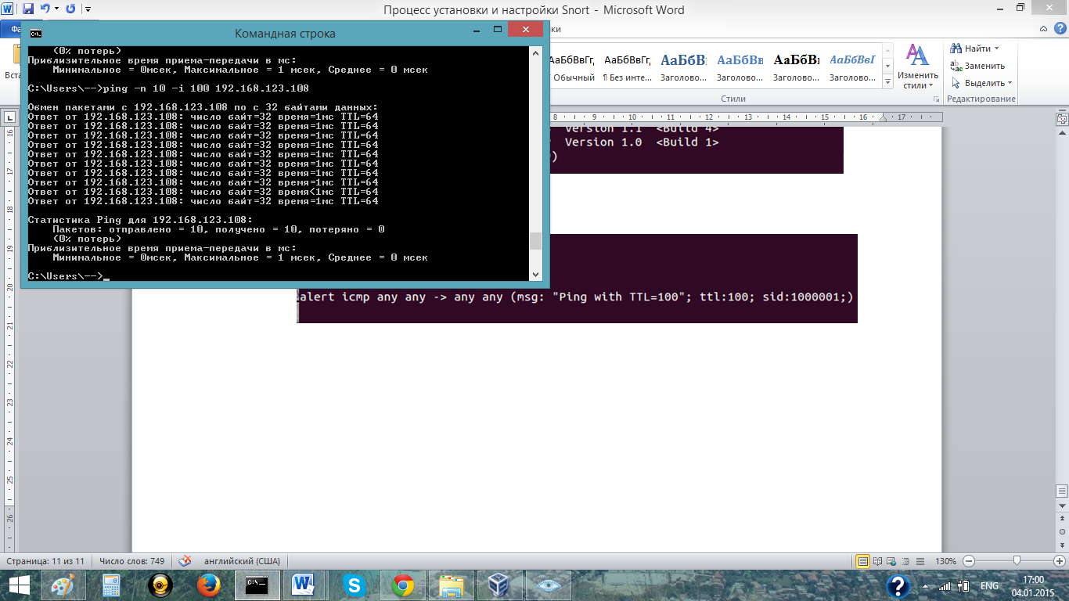
Task: Click 130% zoom level button
Action: 946,561
